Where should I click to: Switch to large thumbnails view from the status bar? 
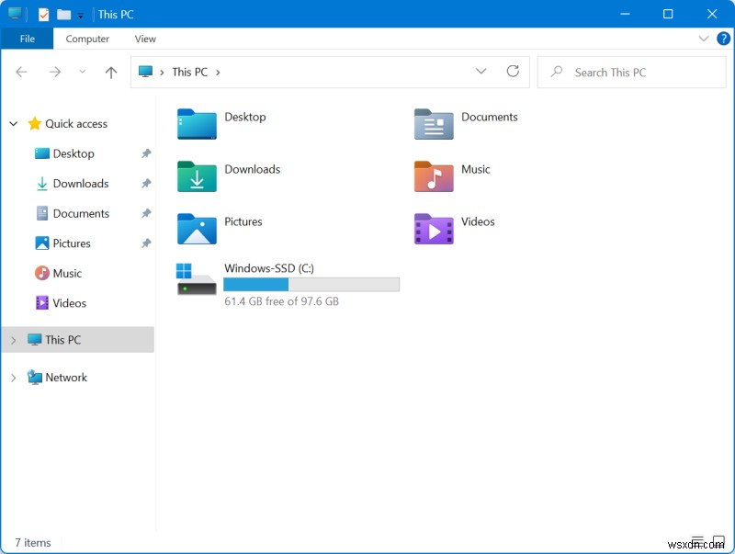coord(718,541)
